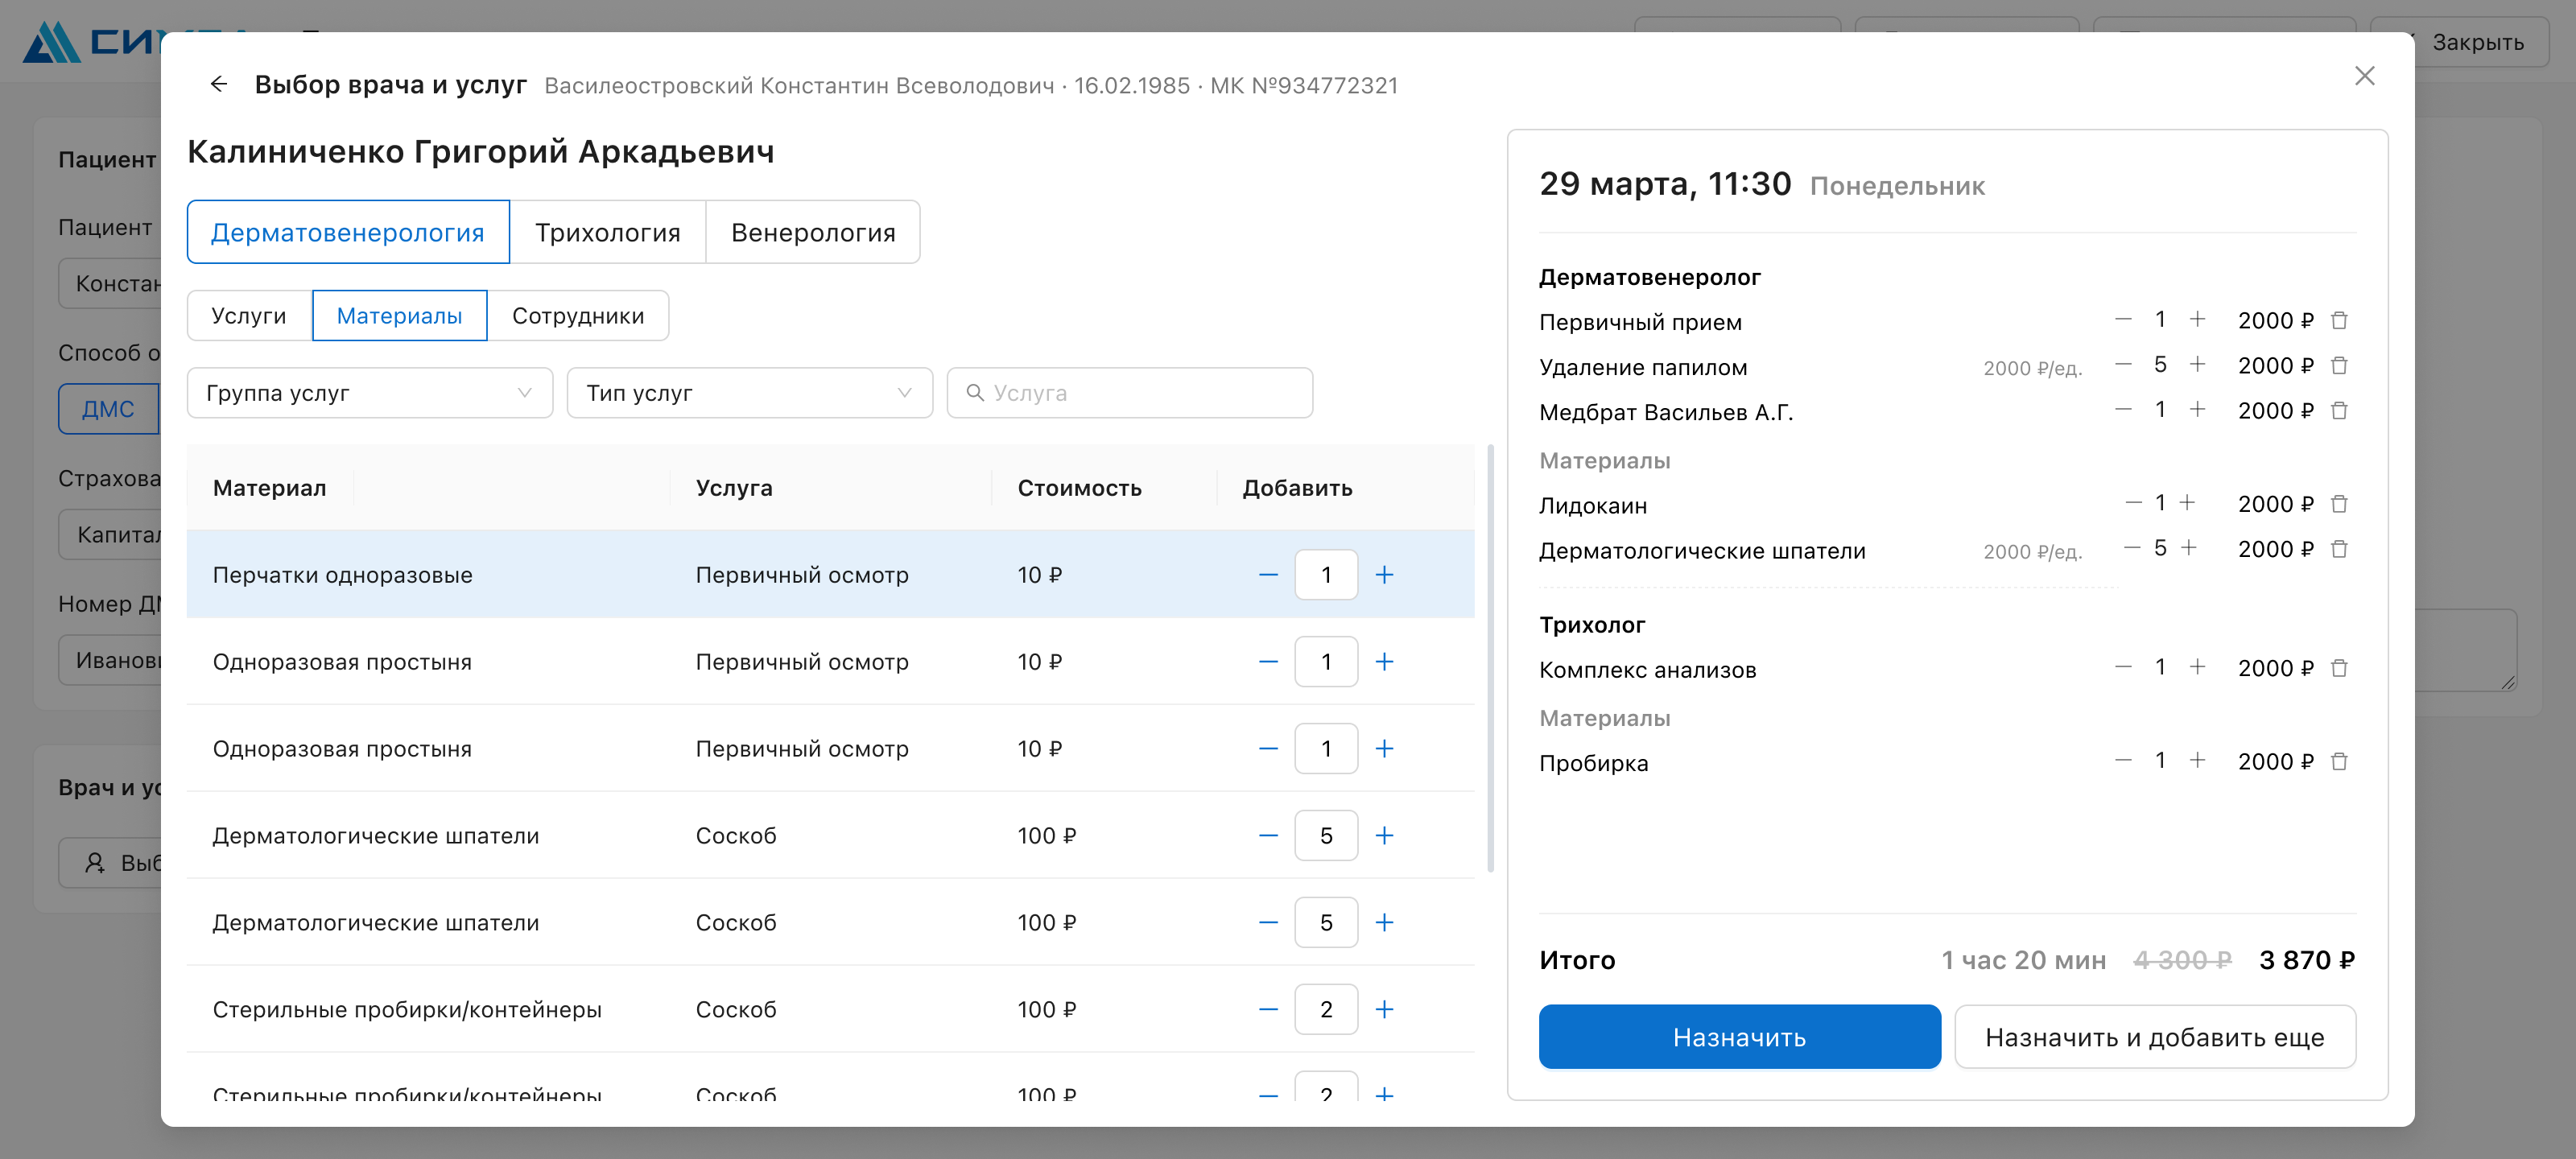The image size is (2576, 1159).
Task: Increase quantity of Перчатки одноразовые
Action: [1384, 574]
